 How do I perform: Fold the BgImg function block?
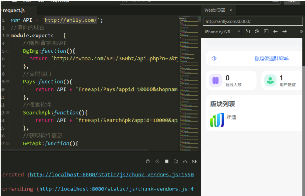tap(8, 51)
